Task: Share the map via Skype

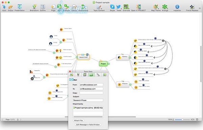Action: [x=112, y=8]
